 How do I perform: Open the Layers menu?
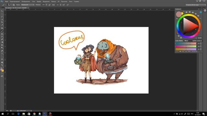(33, 1)
